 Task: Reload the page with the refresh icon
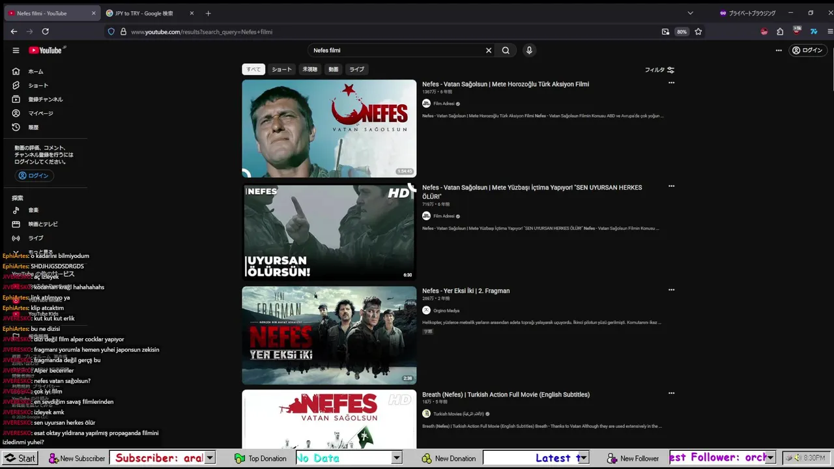pos(45,31)
